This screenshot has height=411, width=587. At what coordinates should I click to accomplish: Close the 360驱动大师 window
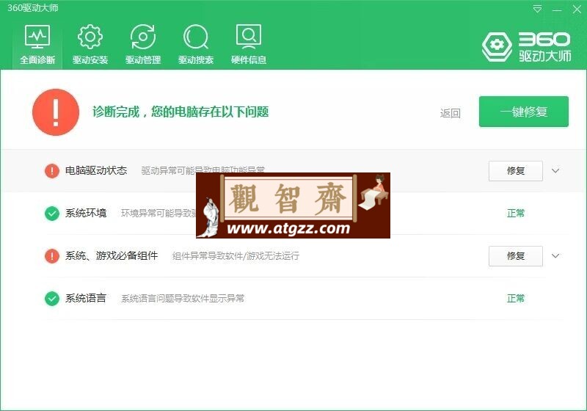577,10
